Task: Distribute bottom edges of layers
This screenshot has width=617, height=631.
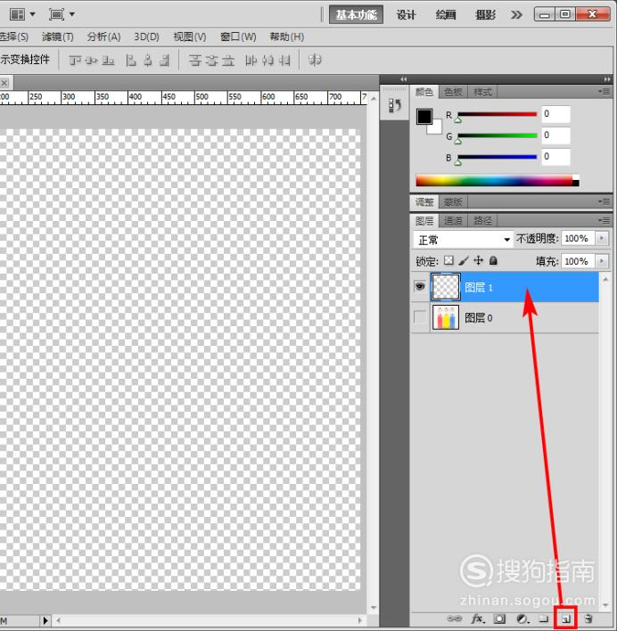Action: [x=228, y=61]
